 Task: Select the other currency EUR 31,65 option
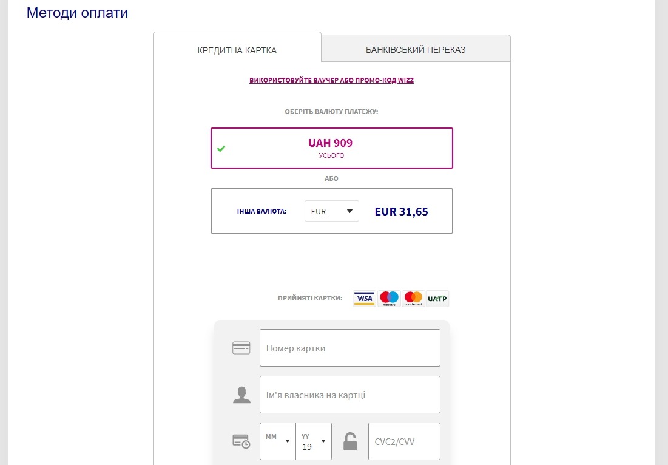coord(331,211)
